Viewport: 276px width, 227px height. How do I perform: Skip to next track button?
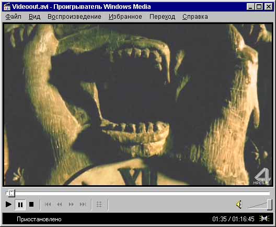(x=83, y=205)
